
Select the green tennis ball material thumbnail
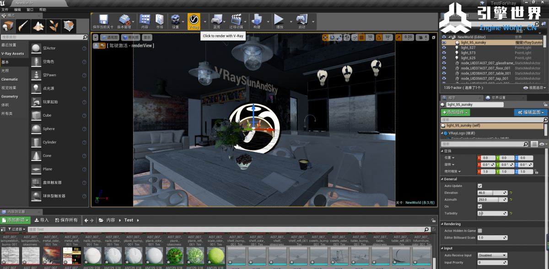[x=215, y=256]
